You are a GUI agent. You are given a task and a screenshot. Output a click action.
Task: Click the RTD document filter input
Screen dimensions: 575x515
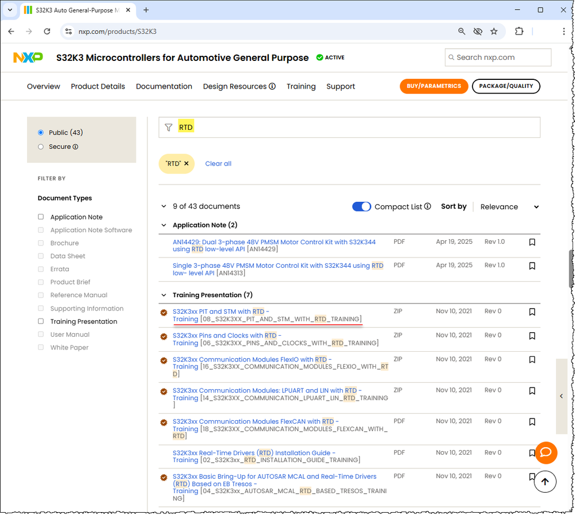click(349, 128)
